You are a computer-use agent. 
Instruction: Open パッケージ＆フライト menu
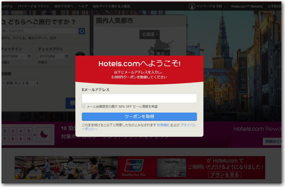click(x=33, y=6)
